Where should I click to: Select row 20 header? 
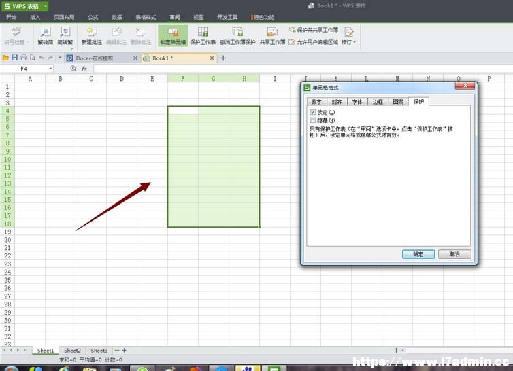pos(7,240)
